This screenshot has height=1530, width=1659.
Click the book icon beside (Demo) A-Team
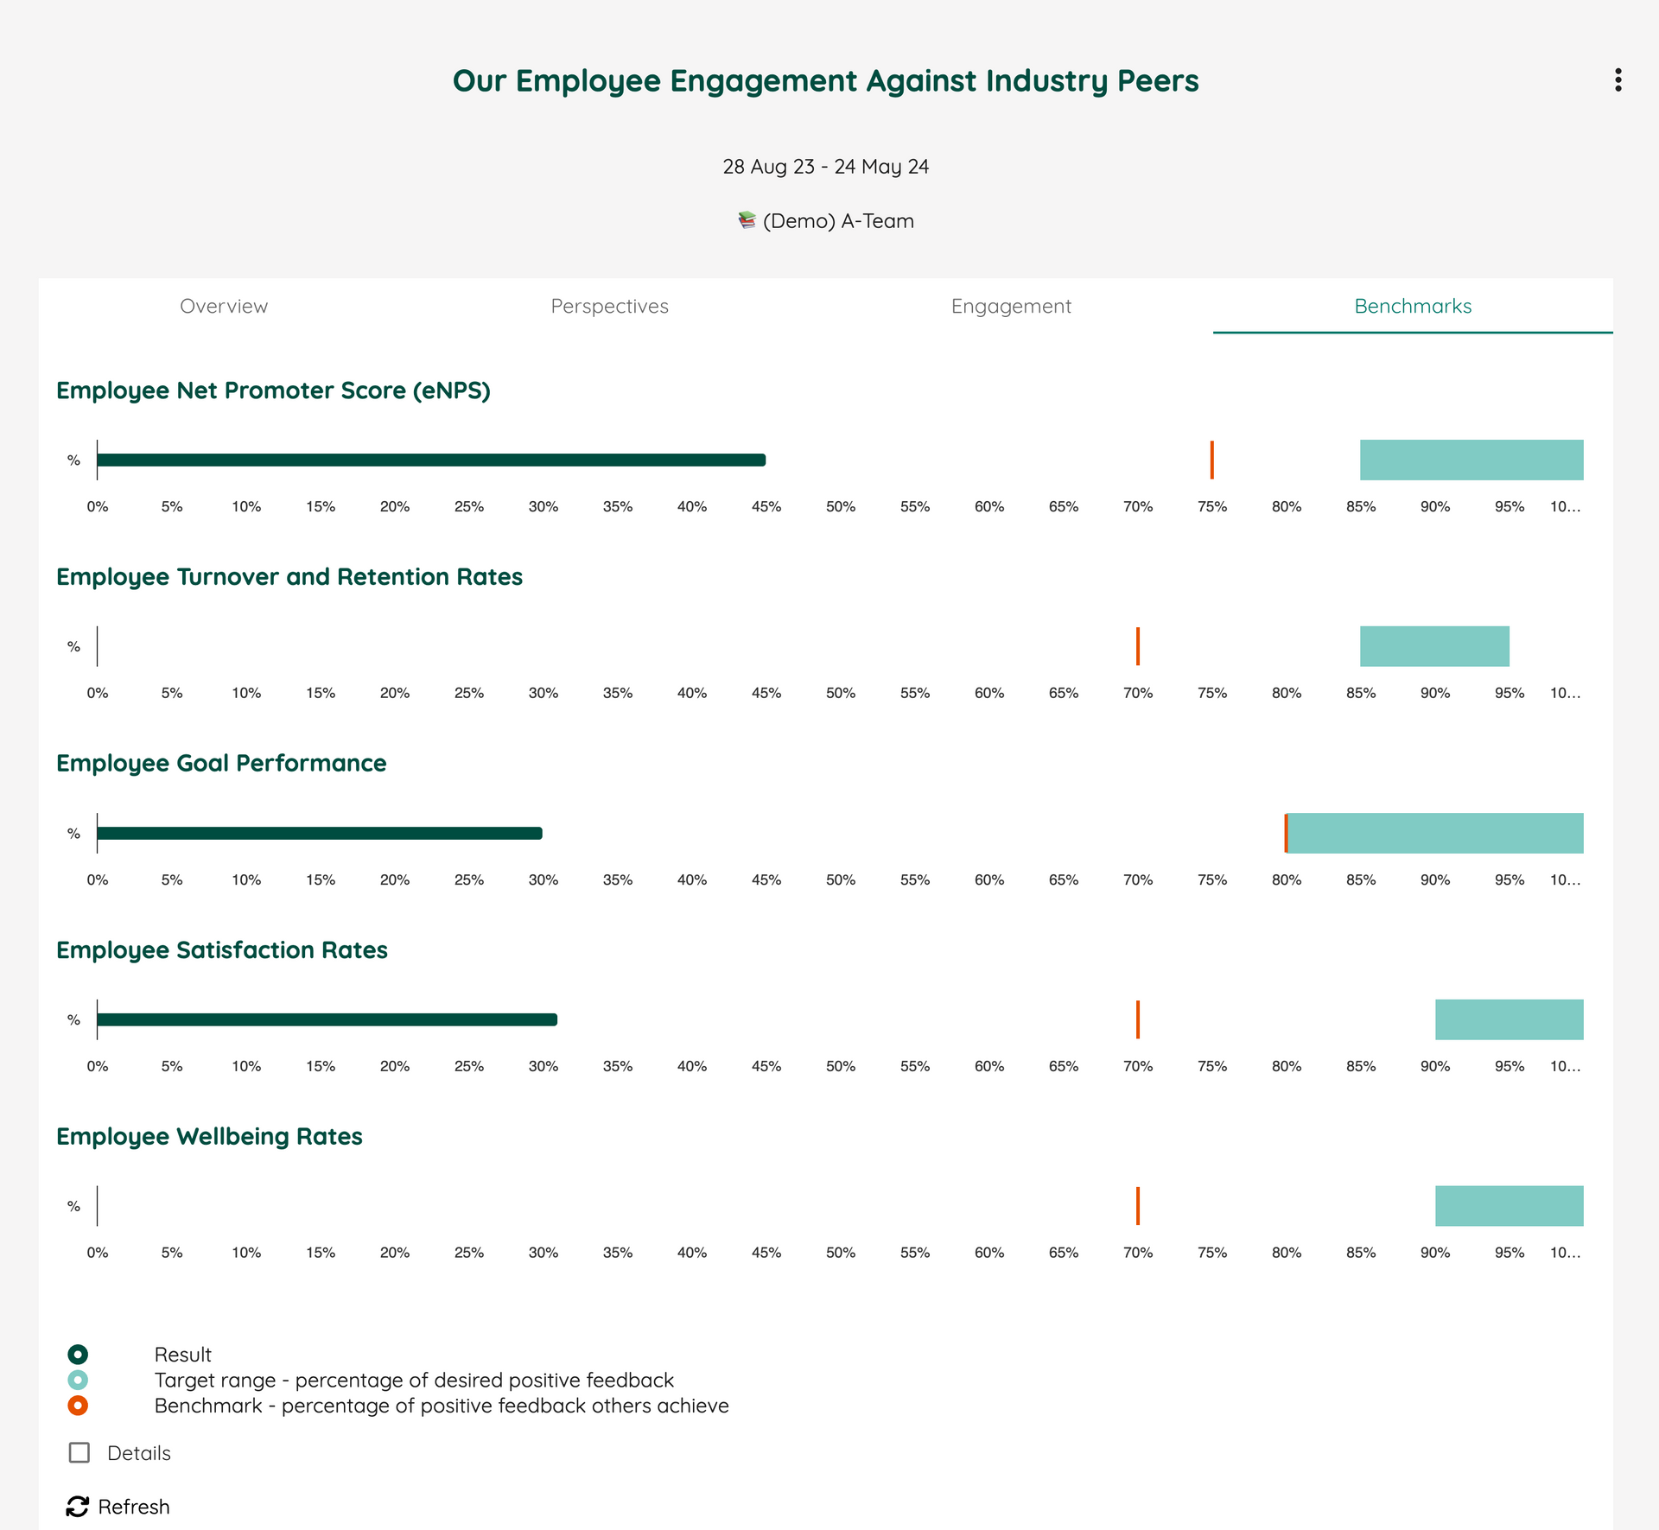click(x=747, y=220)
